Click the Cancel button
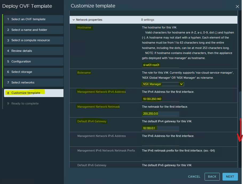 click(194, 177)
